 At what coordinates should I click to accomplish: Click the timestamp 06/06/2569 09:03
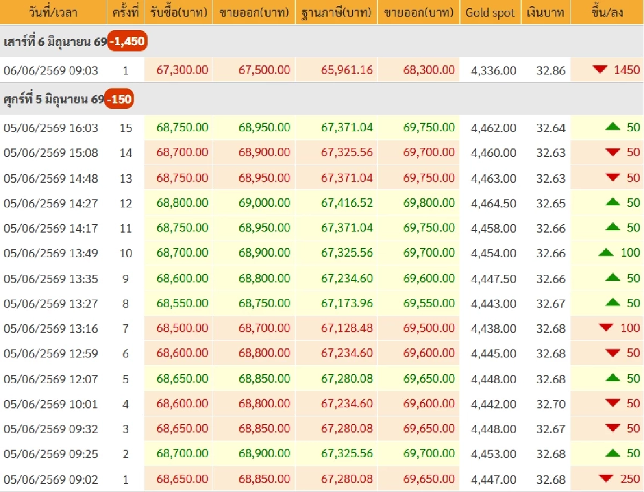[x=51, y=70]
